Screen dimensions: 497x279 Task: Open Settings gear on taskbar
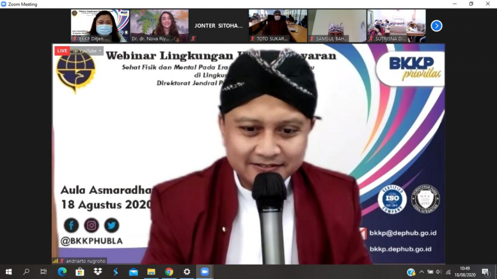click(x=187, y=272)
